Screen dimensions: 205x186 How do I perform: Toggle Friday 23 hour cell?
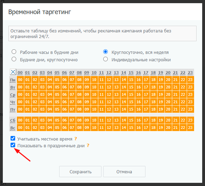[x=190, y=109]
